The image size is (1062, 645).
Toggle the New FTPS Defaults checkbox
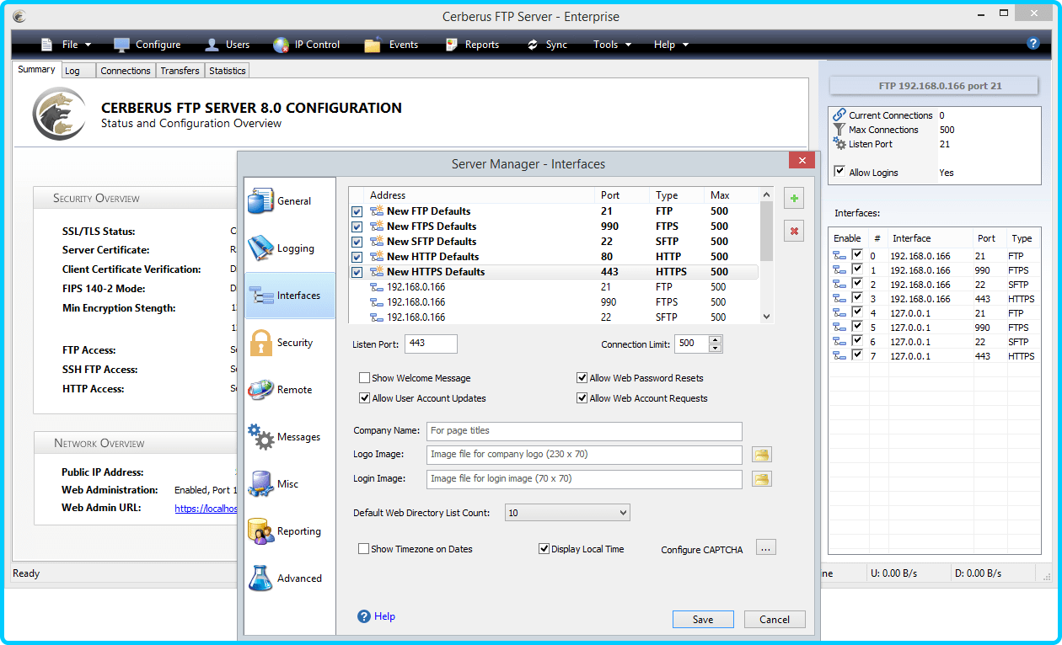coord(357,227)
